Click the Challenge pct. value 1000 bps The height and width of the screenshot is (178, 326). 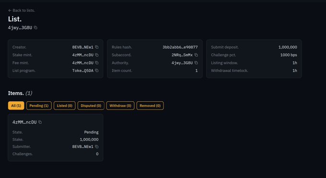pyautogui.click(x=289, y=55)
